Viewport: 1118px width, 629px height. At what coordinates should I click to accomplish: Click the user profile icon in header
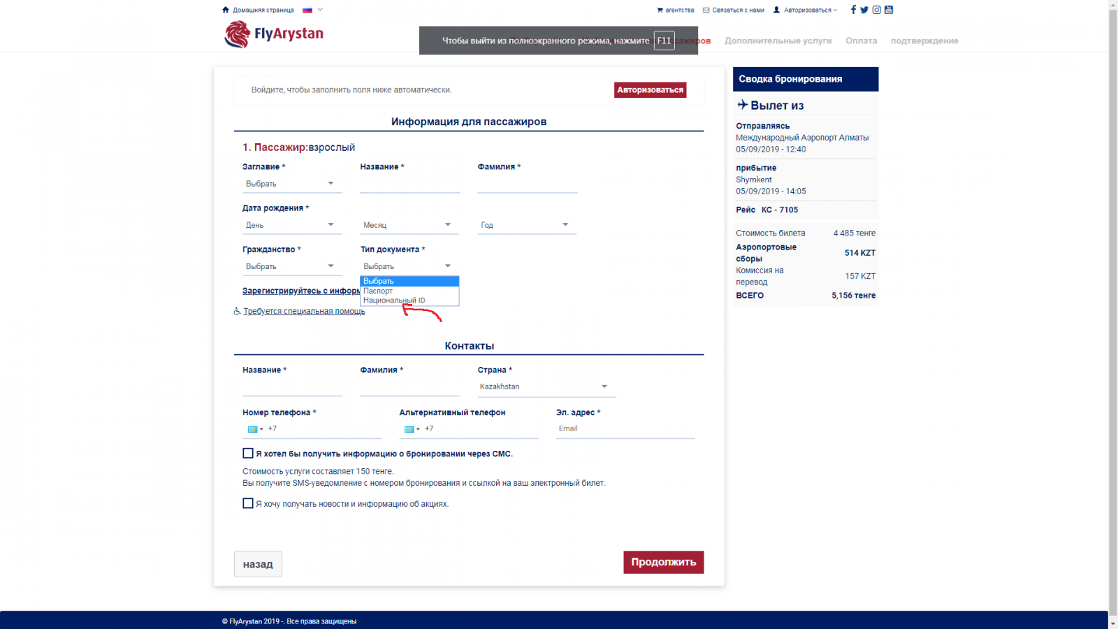pos(776,10)
